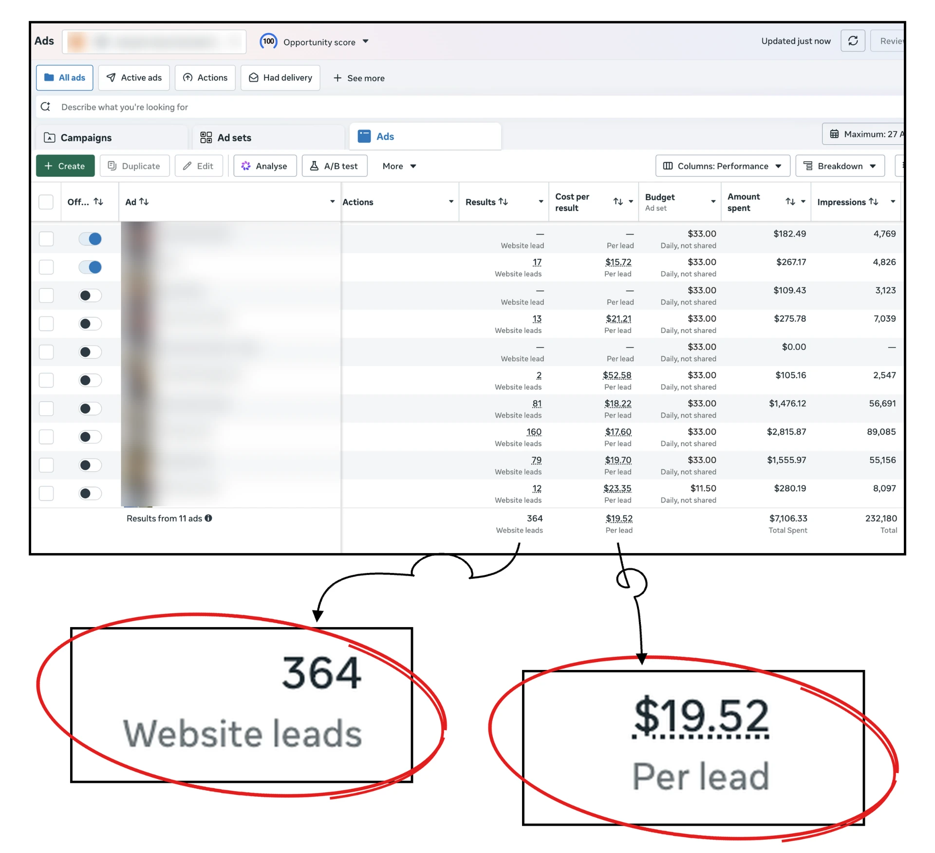Screen dimensions: 935x853
Task: Sort the Results column using arrows icon
Action: [x=503, y=202]
